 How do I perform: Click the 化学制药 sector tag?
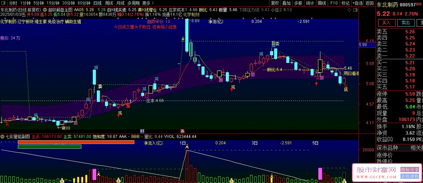8,22
